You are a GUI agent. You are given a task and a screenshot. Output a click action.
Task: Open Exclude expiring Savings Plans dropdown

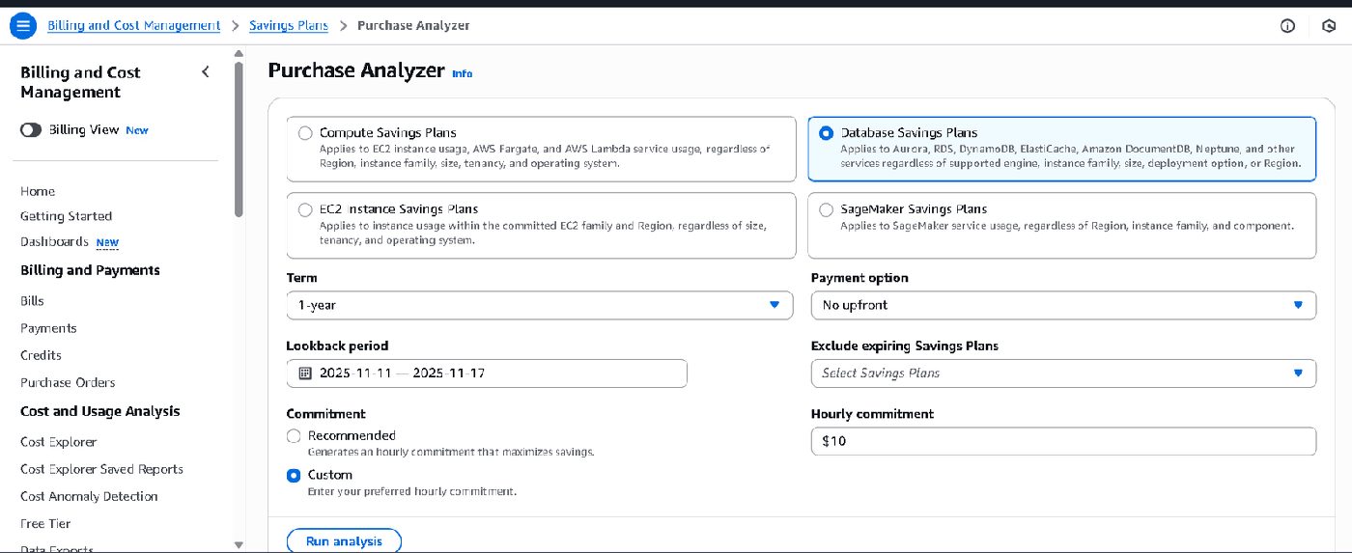tap(1063, 373)
